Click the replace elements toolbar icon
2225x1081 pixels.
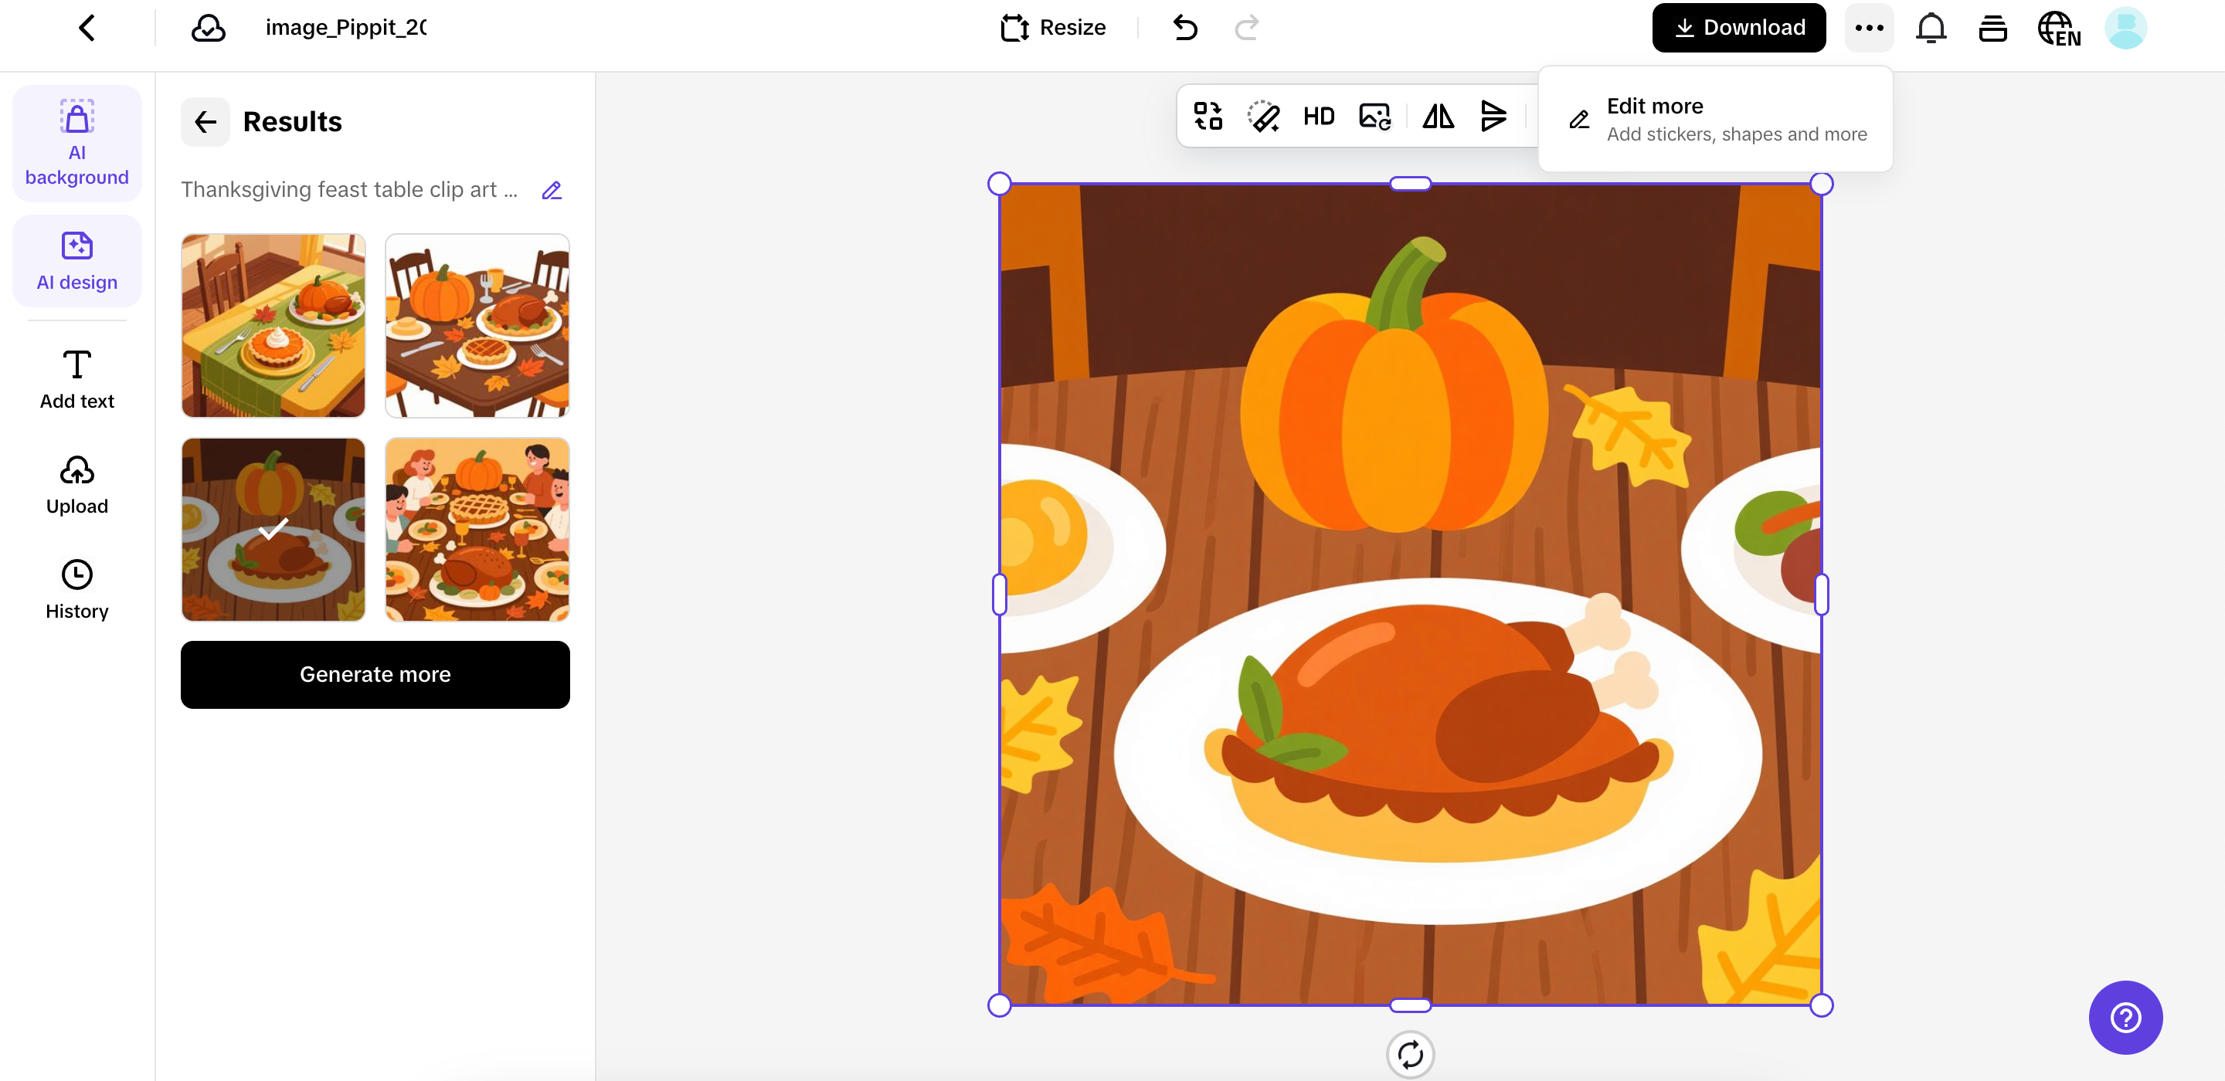[x=1208, y=117]
